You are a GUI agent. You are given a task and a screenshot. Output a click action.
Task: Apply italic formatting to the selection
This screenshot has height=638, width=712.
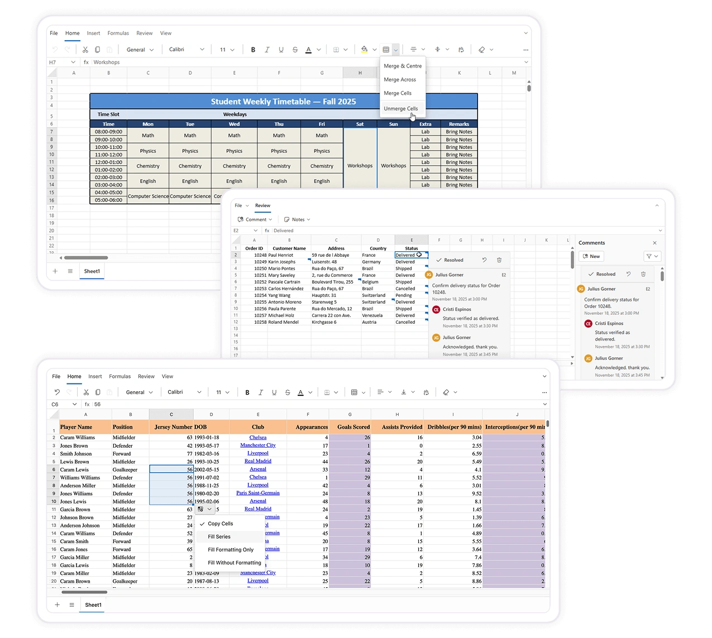tap(266, 49)
